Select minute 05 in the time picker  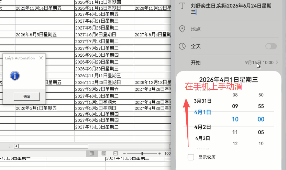coord(261,132)
